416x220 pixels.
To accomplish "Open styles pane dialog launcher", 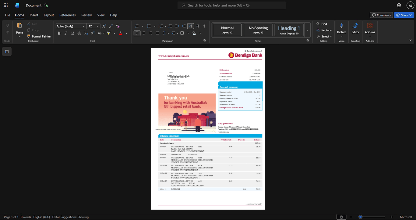I will pyautogui.click(x=308, y=41).
